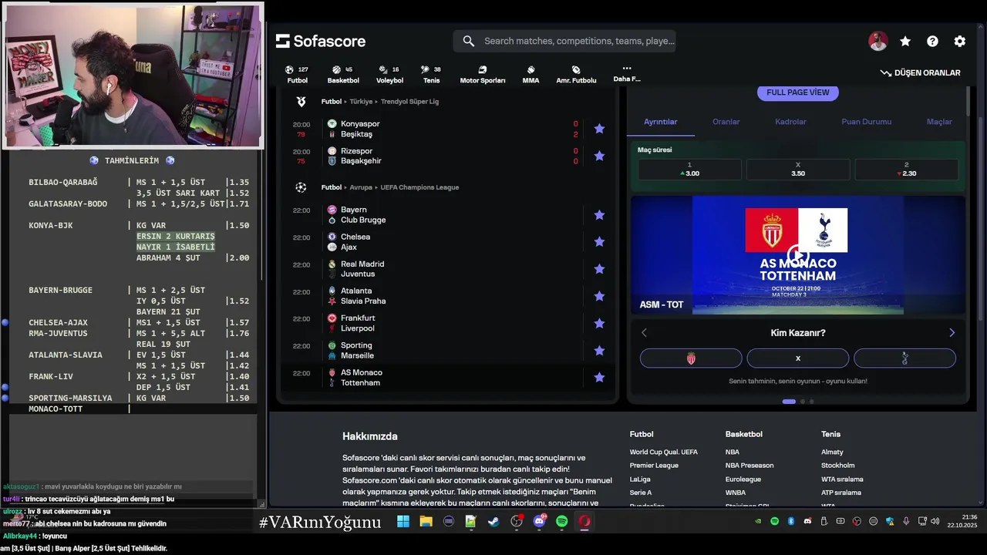Screen dimensions: 987x555
Task: Open Discord from the taskbar
Action: 539,522
